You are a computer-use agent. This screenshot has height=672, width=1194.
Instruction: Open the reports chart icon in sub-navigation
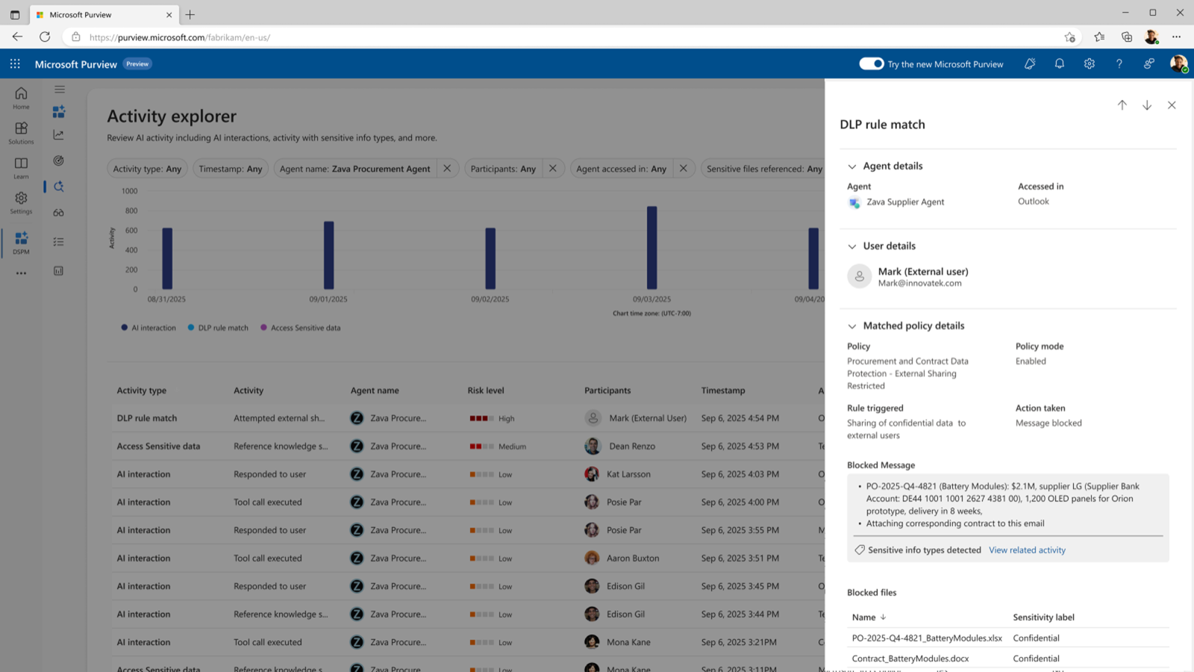pyautogui.click(x=59, y=135)
